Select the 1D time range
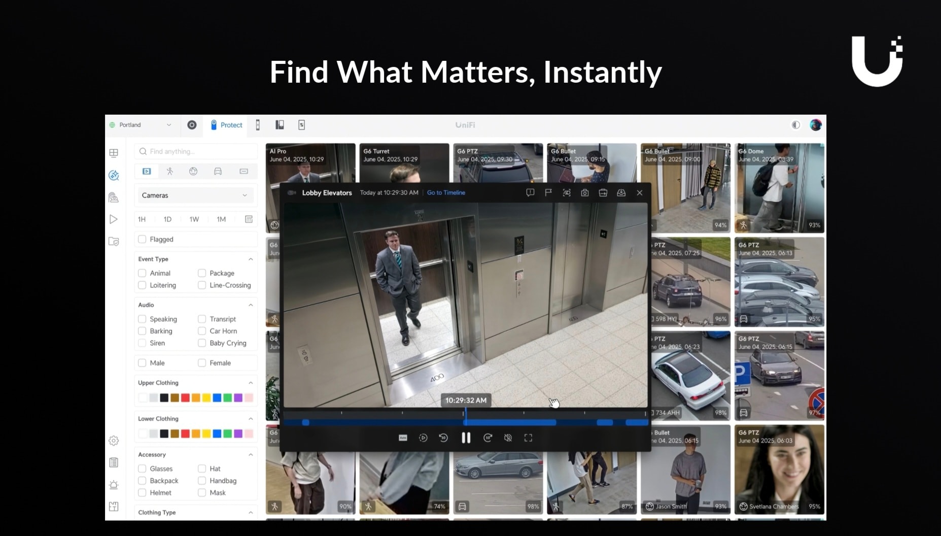 tap(167, 219)
